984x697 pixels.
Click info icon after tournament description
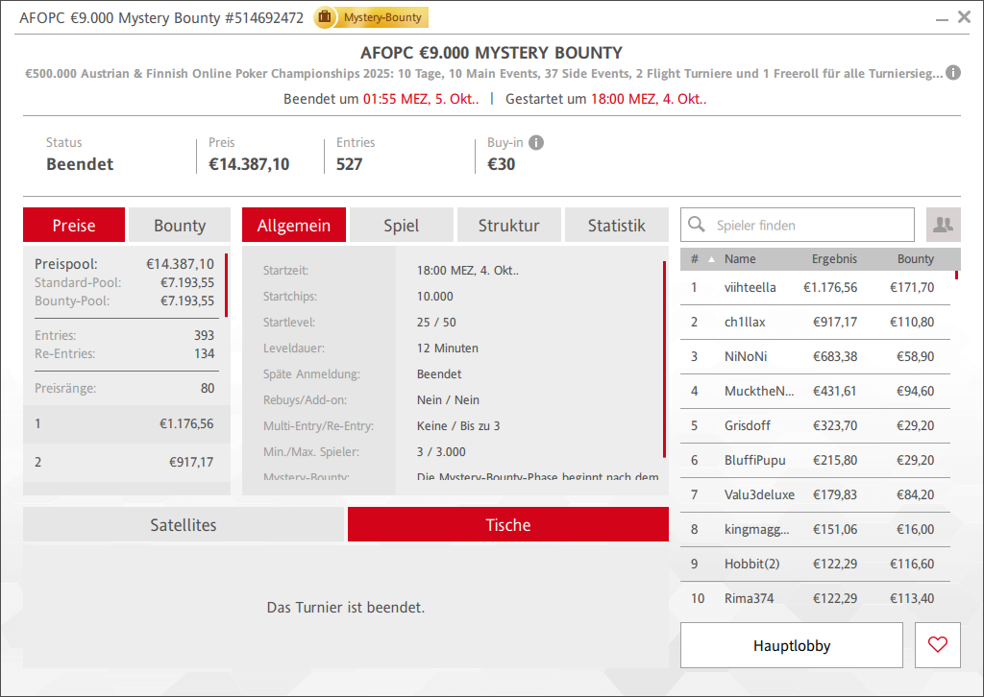click(952, 73)
